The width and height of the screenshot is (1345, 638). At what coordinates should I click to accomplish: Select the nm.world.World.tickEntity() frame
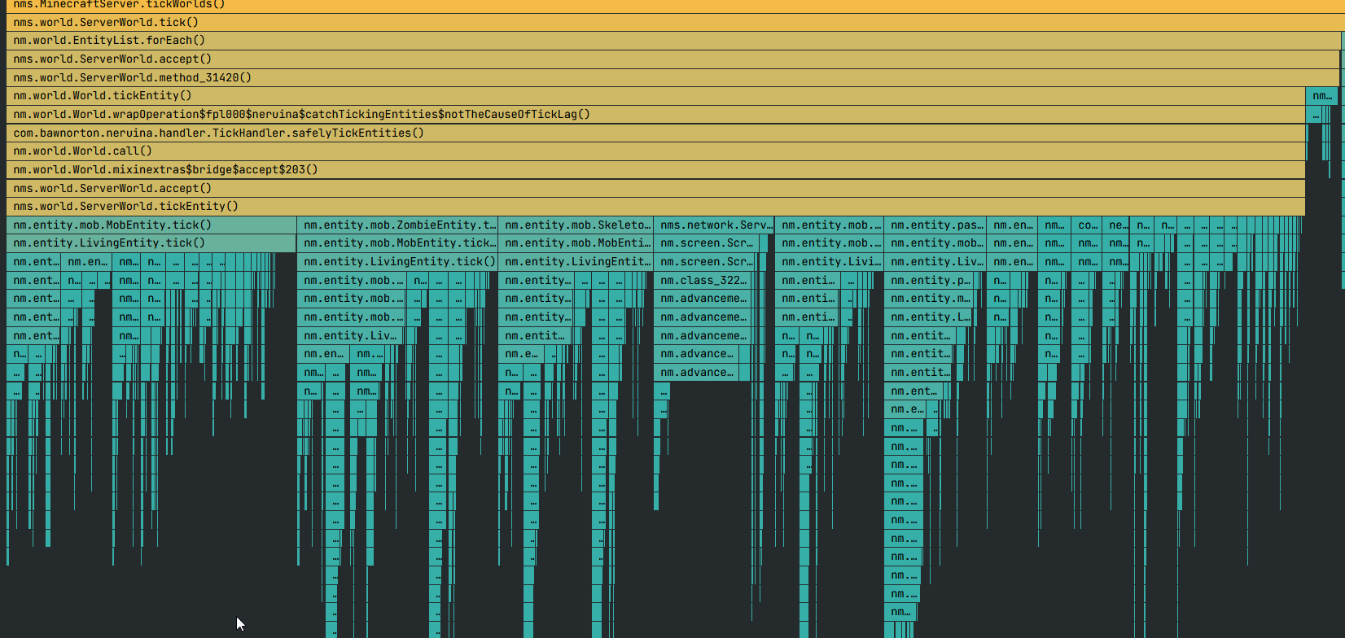coord(655,96)
